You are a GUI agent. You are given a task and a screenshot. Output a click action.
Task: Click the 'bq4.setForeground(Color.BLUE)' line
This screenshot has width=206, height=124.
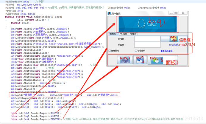pos(34,41)
